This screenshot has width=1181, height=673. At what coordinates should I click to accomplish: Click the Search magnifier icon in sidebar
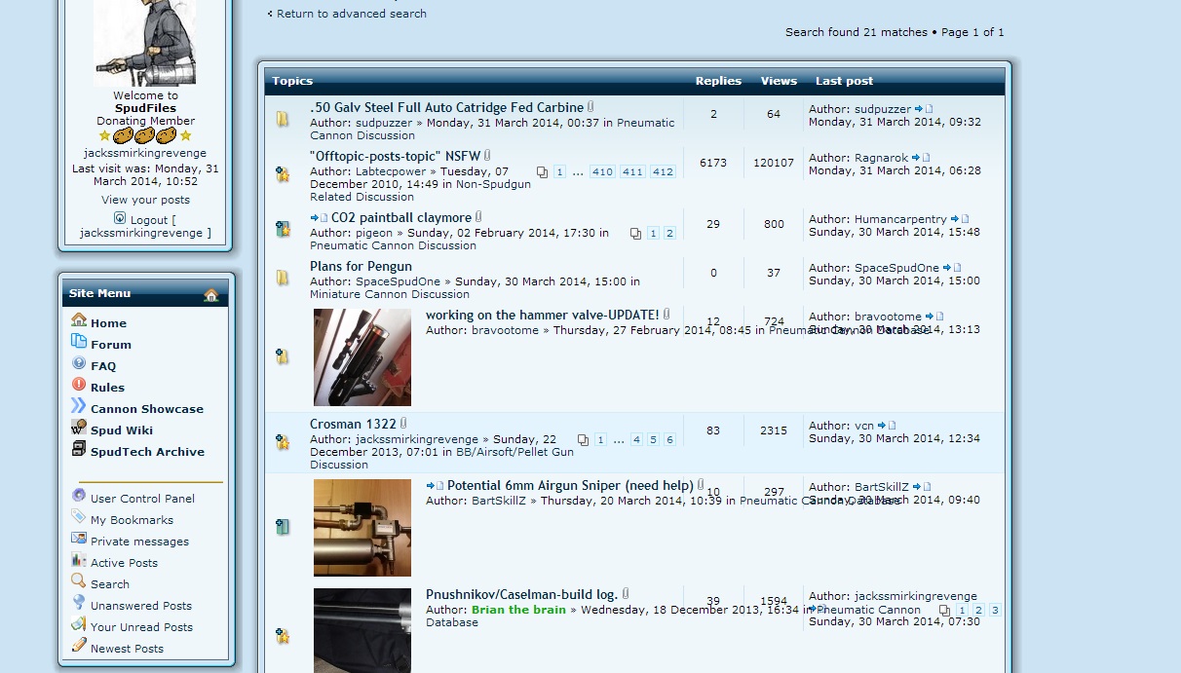point(79,582)
